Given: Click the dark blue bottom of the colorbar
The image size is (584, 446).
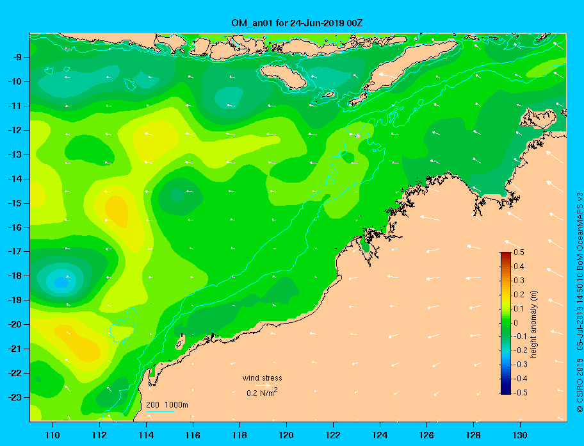Looking at the screenshot, I should coord(506,392).
